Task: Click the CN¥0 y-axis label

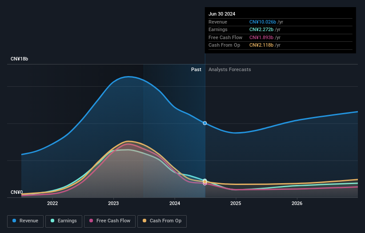Action: [x=17, y=192]
